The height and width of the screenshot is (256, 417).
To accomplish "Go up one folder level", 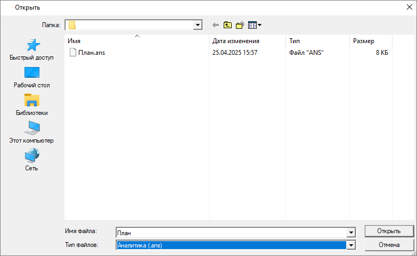I will pyautogui.click(x=227, y=25).
